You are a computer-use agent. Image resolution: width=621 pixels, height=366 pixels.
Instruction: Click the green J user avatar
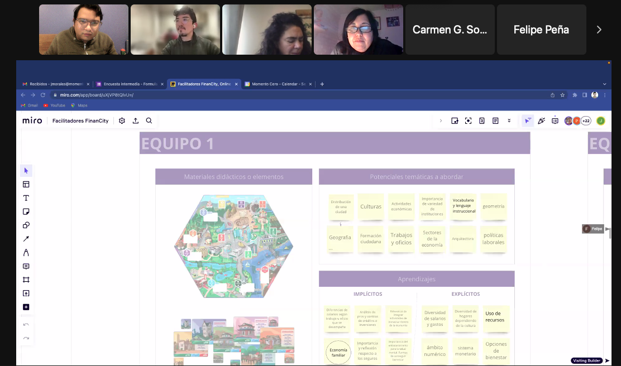[601, 121]
